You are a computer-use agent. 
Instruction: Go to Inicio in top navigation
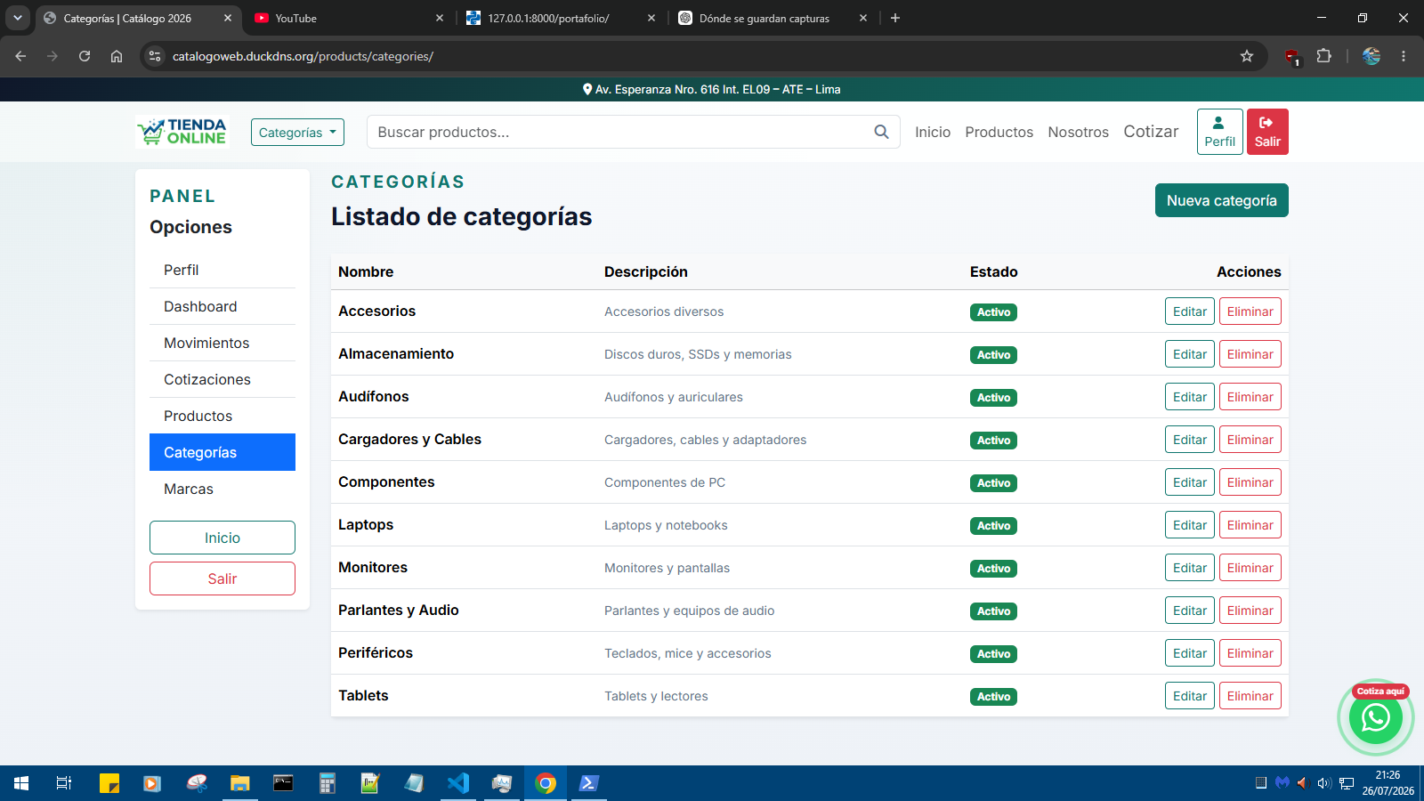[933, 132]
